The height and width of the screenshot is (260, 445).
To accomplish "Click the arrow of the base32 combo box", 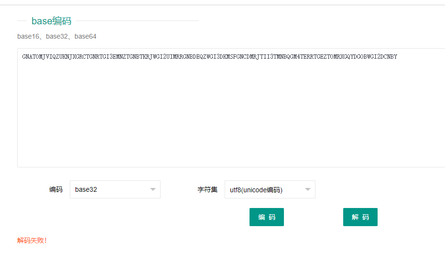I will 153,189.
